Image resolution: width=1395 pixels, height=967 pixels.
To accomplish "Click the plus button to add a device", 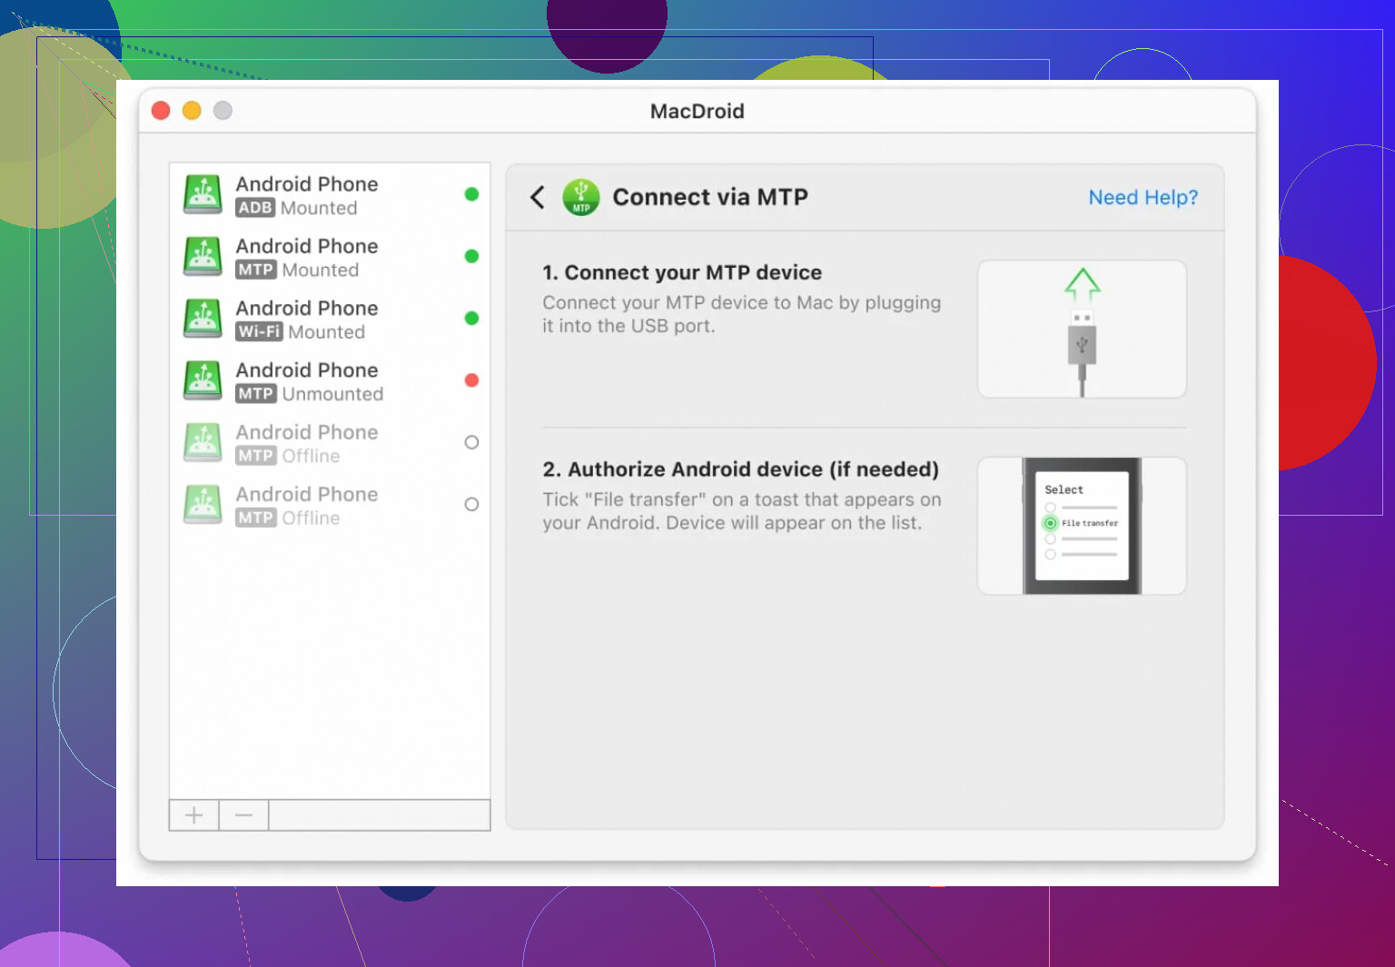I will pos(193,815).
